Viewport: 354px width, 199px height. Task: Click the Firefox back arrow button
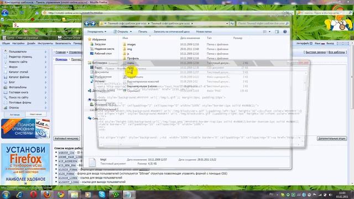tap(5, 13)
